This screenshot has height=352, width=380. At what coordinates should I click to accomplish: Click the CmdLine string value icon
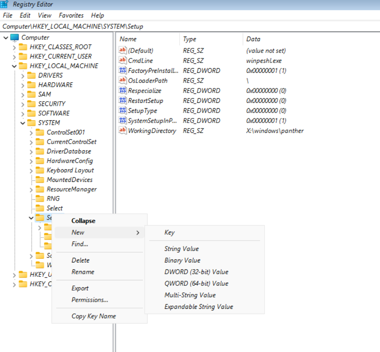(123, 61)
